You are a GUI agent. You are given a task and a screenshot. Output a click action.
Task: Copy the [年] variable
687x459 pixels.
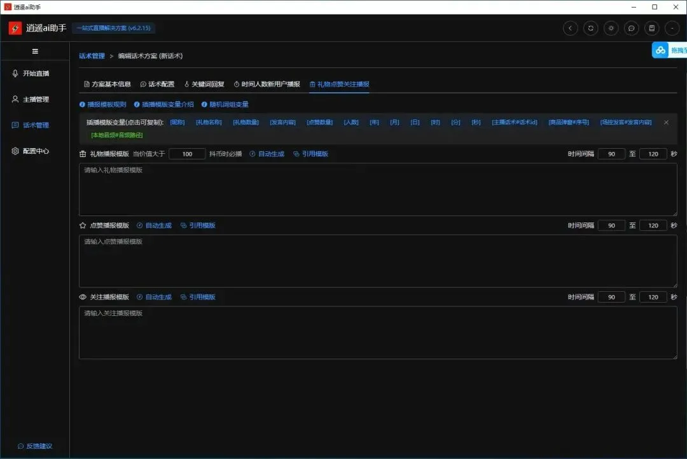374,122
